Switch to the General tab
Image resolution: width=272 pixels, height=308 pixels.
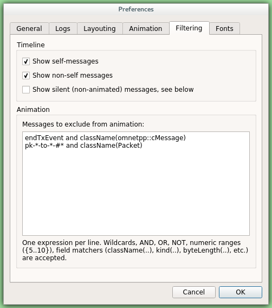pos(29,28)
